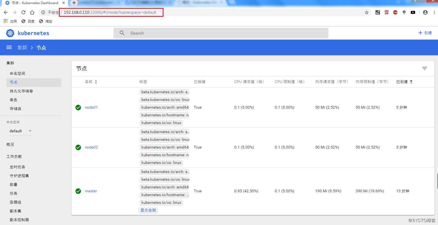This screenshot has width=438, height=225.
Task: Click node01 kubernetes.io/arch: amd64 label
Action: (x=165, y=107)
